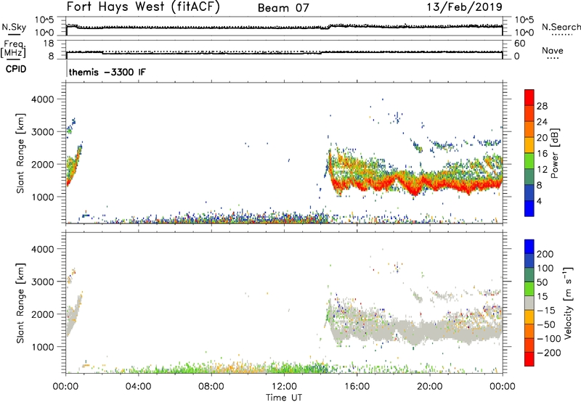Select "Slant Range [km]" label of power panel
Viewport: 581px width, 402px height.
click(x=20, y=153)
